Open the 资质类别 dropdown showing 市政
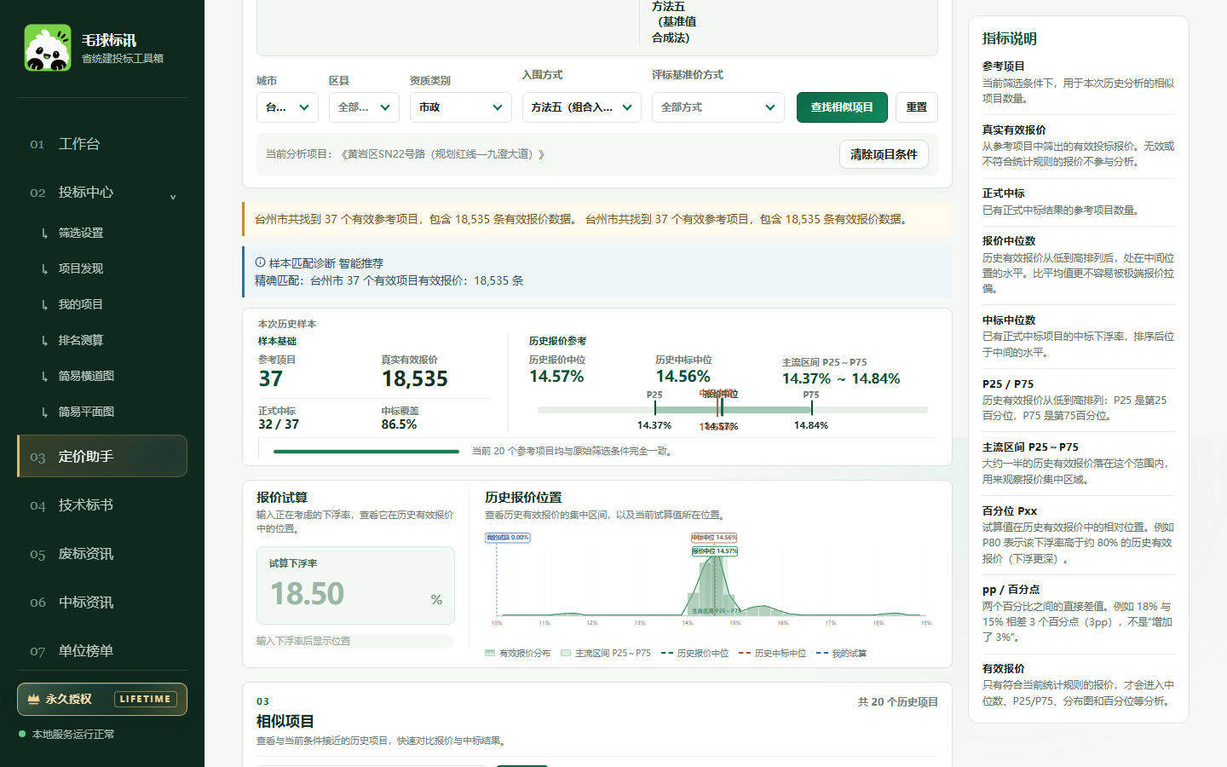Screen dimensions: 1227x767 tap(460, 107)
